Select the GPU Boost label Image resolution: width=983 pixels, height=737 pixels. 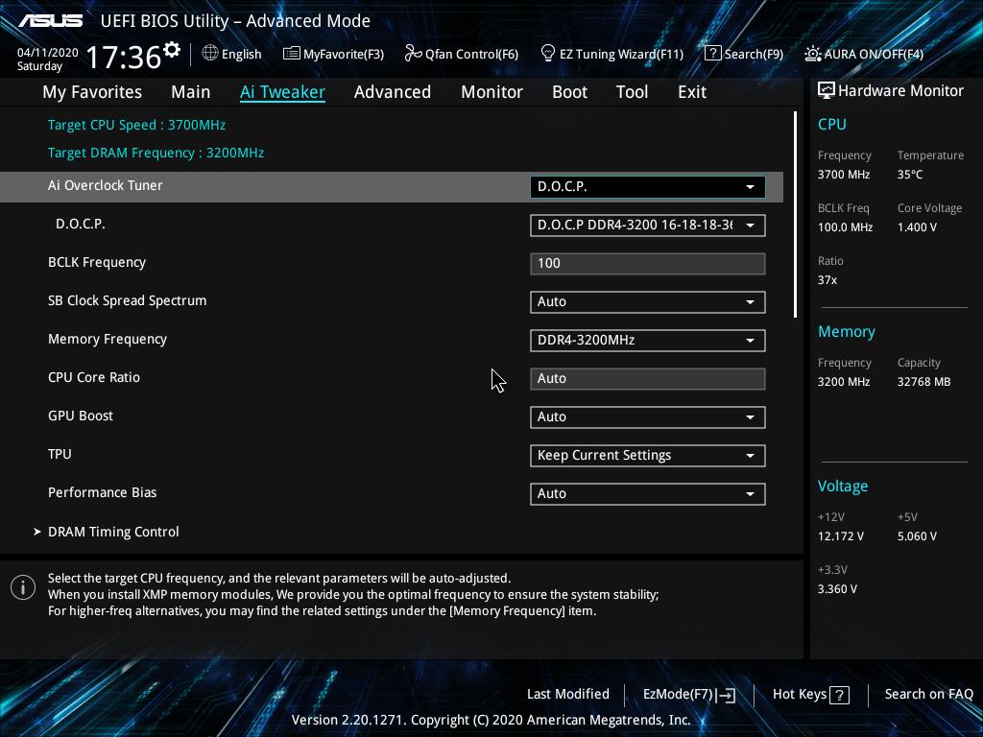81,416
